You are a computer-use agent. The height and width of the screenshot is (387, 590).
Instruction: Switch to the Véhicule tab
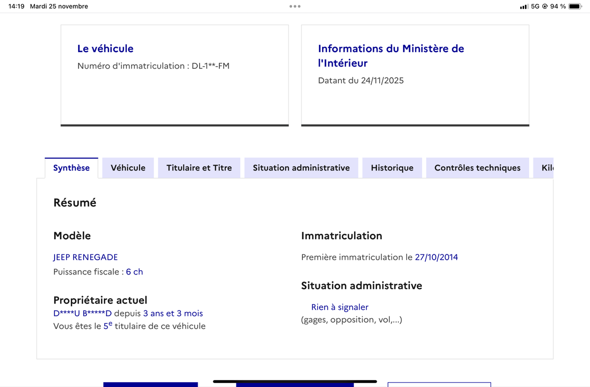coord(128,168)
